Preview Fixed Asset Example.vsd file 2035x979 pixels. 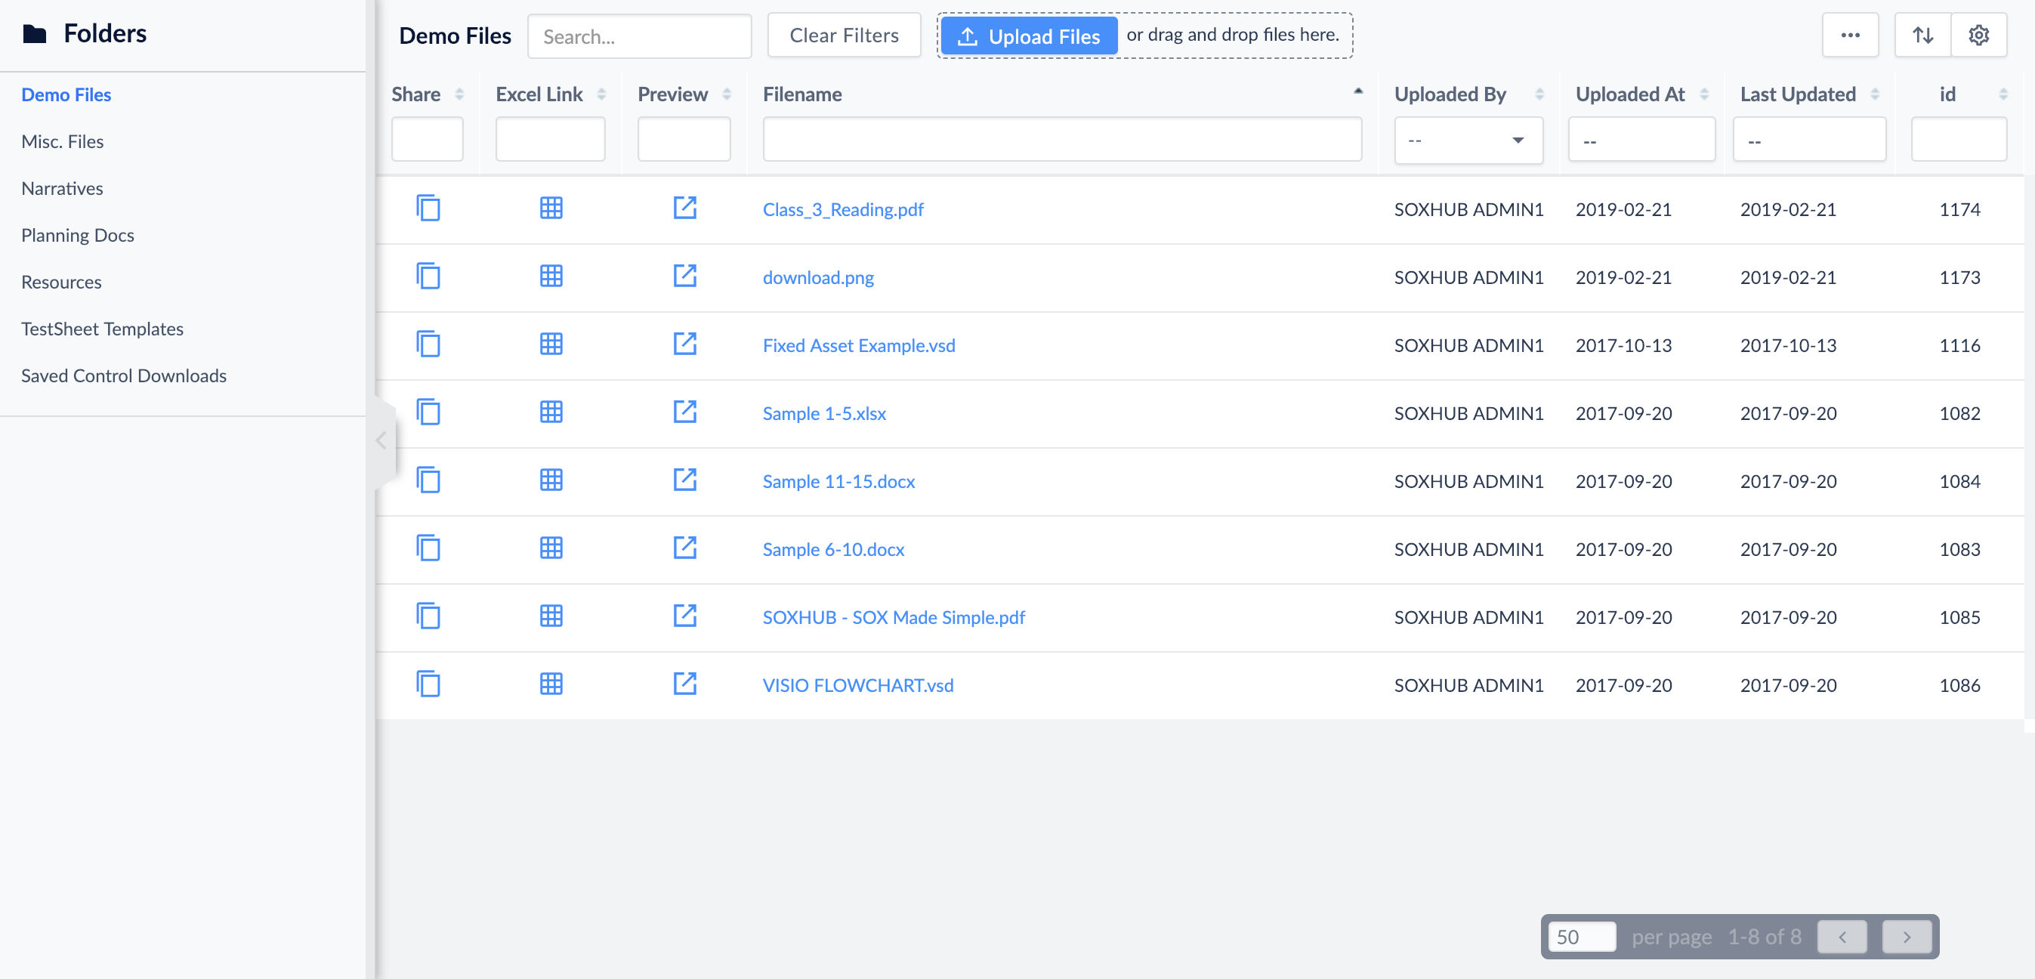(684, 344)
